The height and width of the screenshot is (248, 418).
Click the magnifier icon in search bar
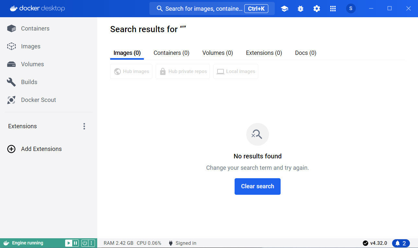tap(159, 9)
